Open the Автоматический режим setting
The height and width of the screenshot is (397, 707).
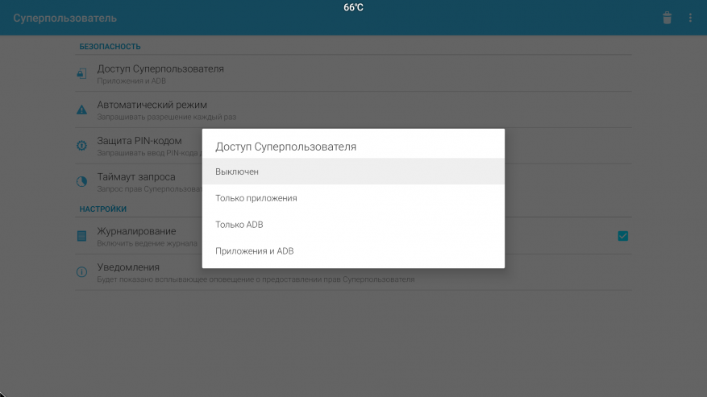coord(353,110)
